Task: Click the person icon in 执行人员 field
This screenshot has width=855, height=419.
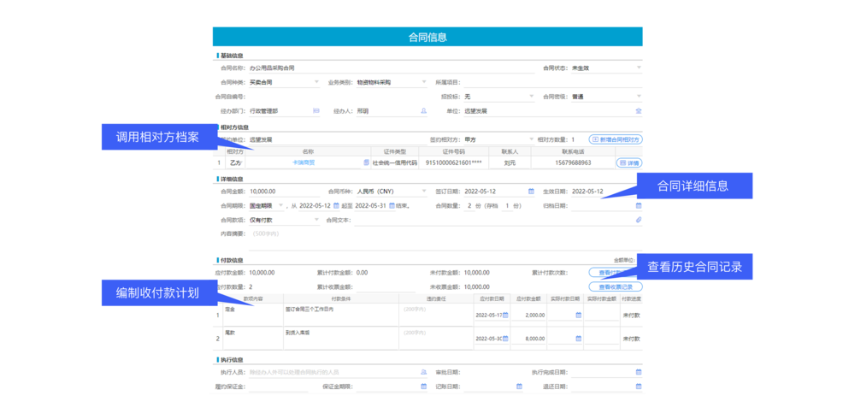Action: pyautogui.click(x=422, y=373)
